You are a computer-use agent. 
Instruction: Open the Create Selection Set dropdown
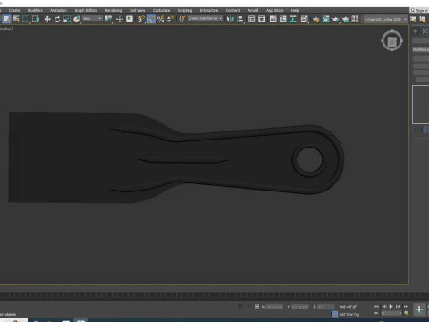pos(206,19)
